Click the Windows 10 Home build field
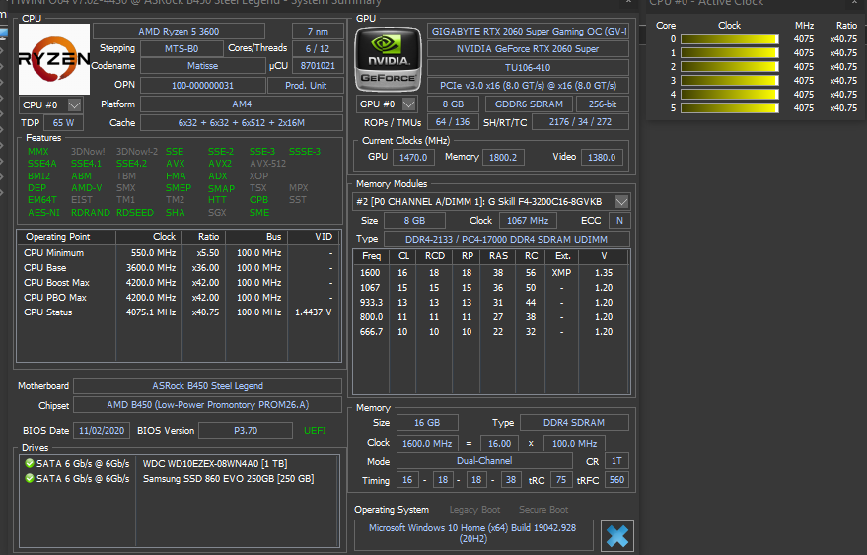The width and height of the screenshot is (867, 555). point(472,533)
